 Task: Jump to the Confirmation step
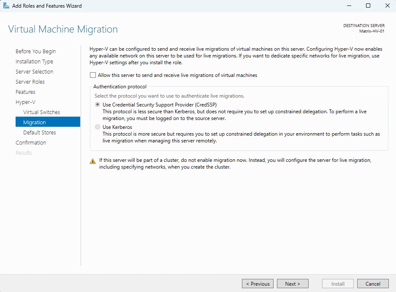pyautogui.click(x=31, y=142)
